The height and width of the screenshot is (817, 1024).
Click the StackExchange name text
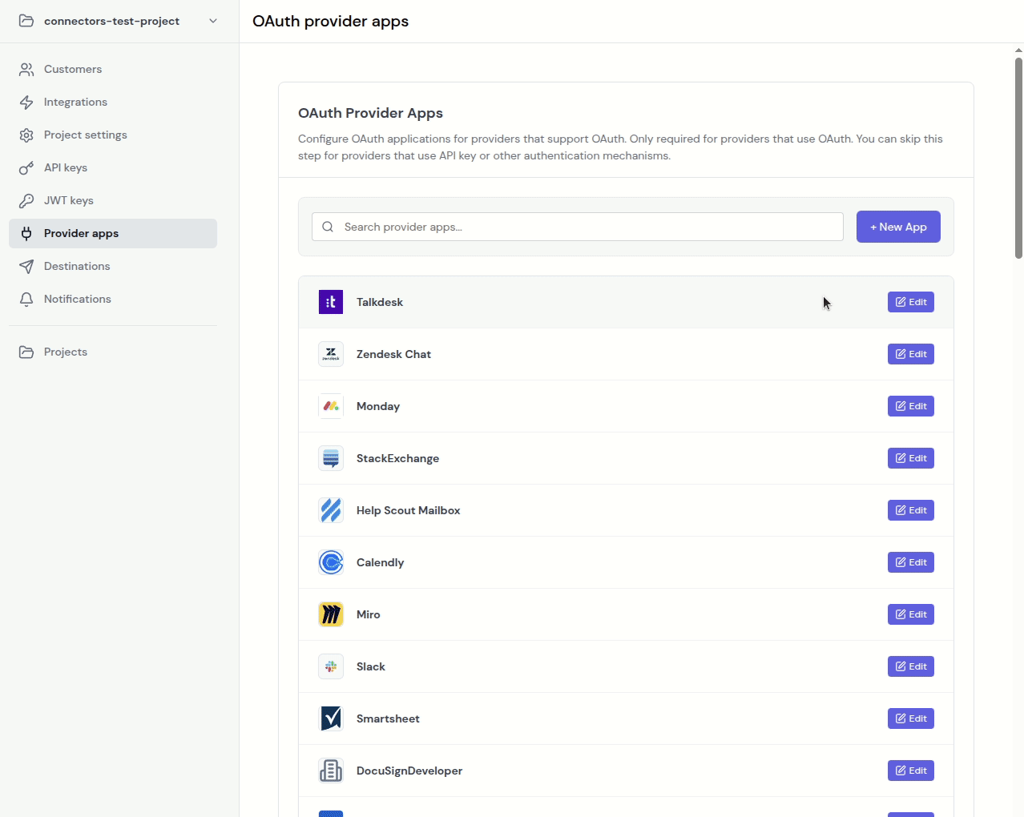point(397,458)
